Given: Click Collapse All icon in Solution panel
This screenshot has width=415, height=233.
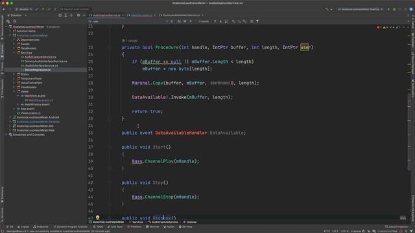Looking at the screenshot, I should [71, 16].
